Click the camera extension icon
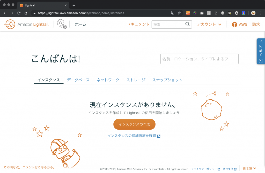This screenshot has width=265, height=173. [202, 13]
